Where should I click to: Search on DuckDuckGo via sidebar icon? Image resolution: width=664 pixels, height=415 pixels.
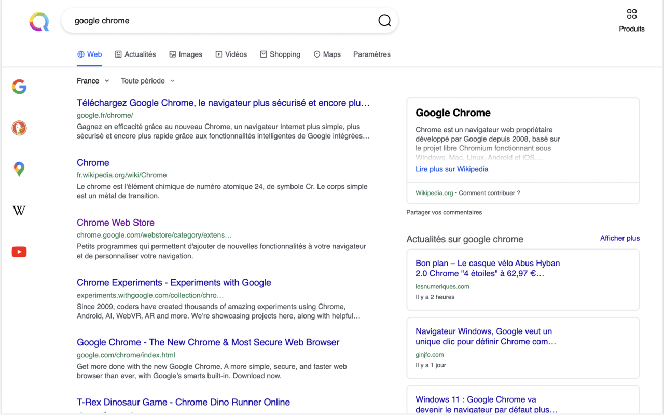click(19, 128)
